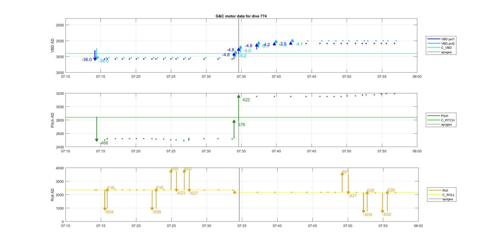Click the "2500" tick on VBD axis
504x249 pixels.
[x=60, y=41]
